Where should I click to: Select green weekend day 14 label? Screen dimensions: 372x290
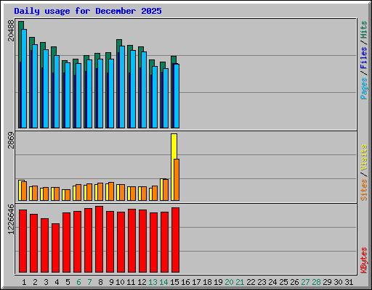[163, 282]
